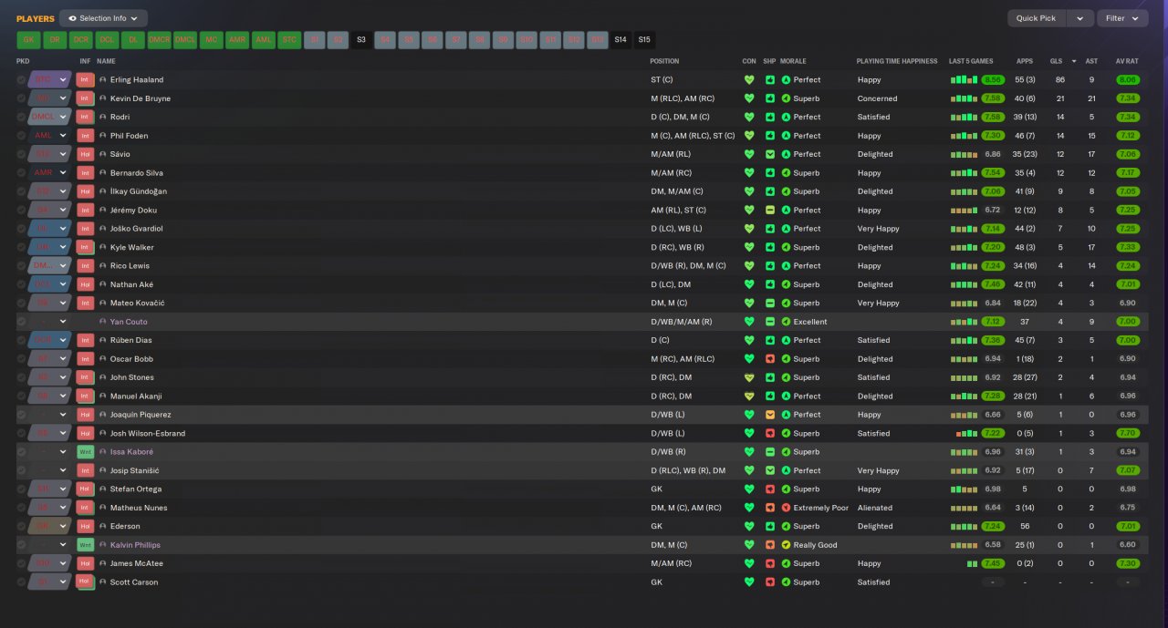1168x628 pixels.
Task: Click Kevin De Bruyne's Concerned playing time status
Action: (878, 98)
